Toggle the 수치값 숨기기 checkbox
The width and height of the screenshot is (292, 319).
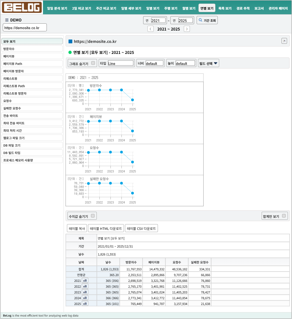pyautogui.click(x=93, y=216)
